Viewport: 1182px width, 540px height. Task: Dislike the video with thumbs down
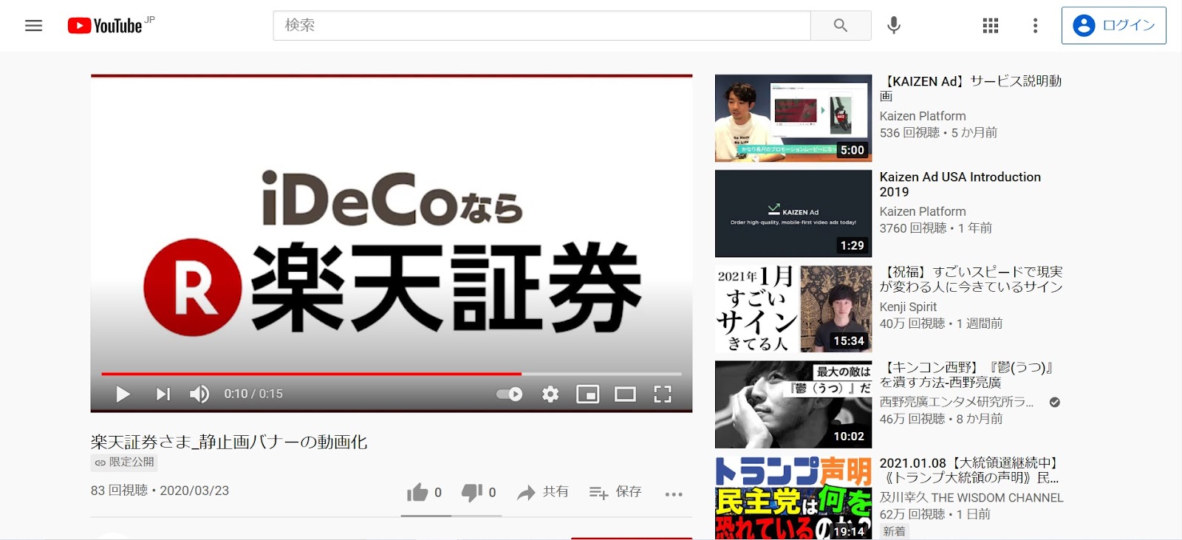[479, 492]
